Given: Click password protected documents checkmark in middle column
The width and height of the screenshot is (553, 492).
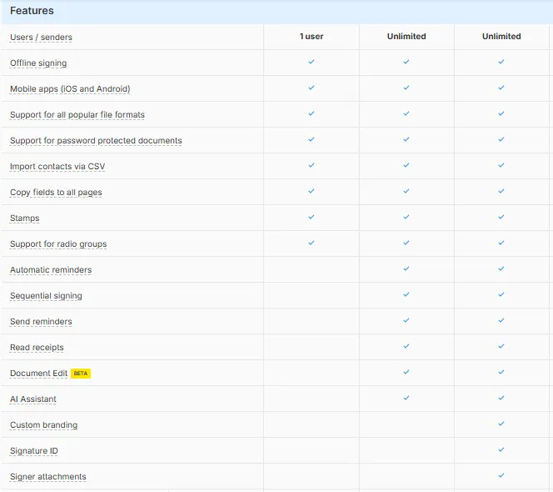Looking at the screenshot, I should pos(406,139).
